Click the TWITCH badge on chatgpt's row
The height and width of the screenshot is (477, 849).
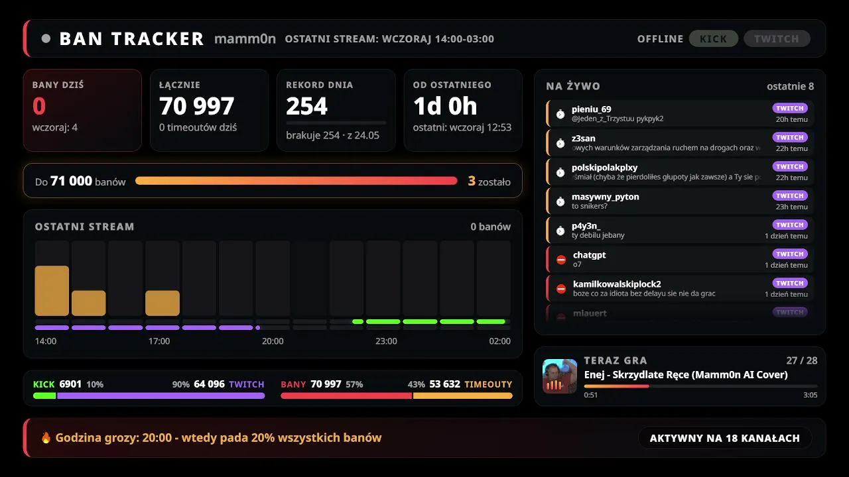click(790, 254)
